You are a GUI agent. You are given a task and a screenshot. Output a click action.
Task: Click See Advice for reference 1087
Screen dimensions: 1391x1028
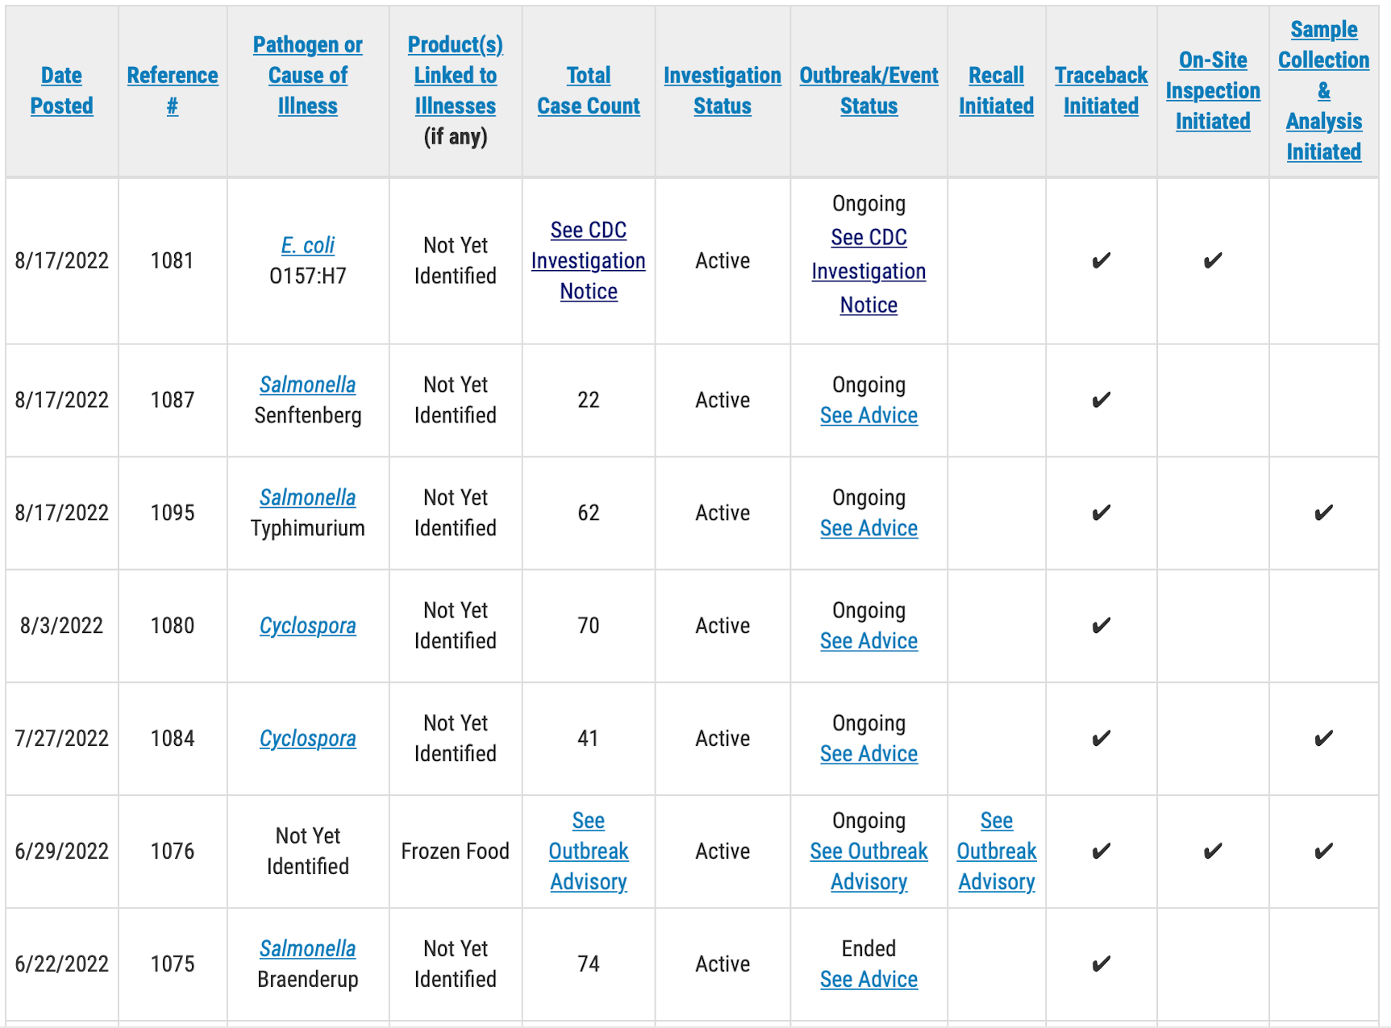point(868,415)
